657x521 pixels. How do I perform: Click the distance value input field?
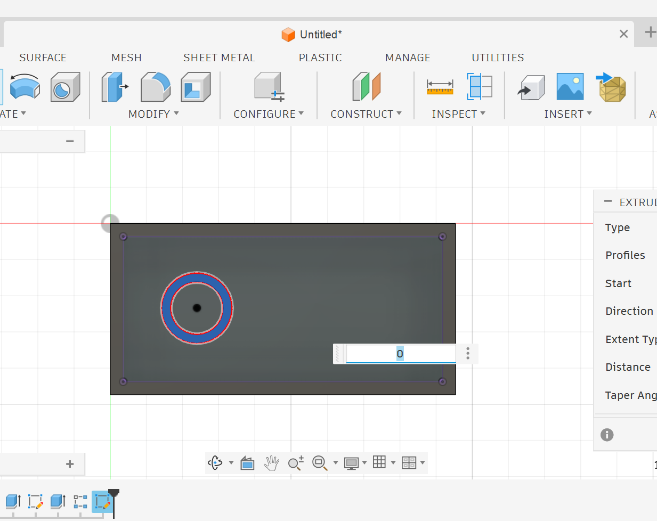(401, 354)
